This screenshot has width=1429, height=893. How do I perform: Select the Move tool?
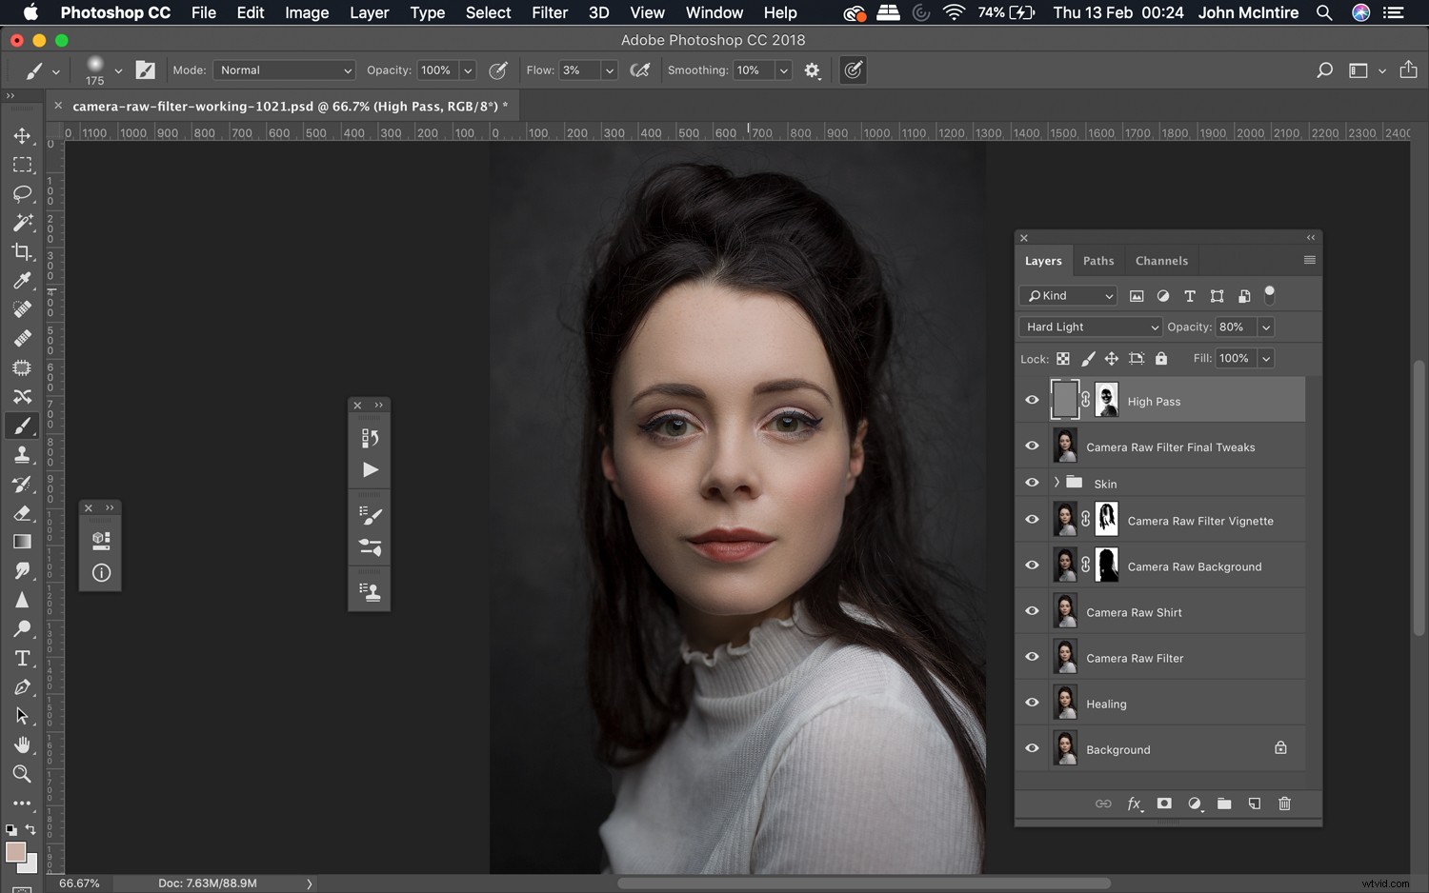23,135
